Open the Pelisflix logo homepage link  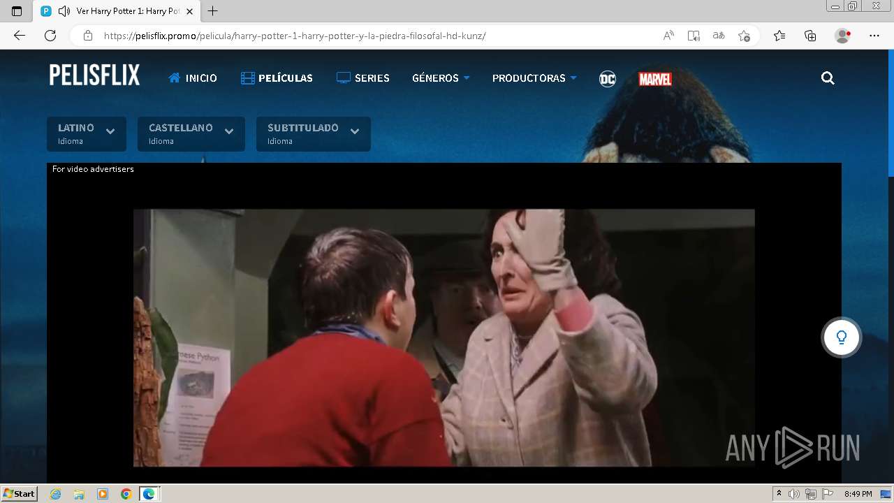tap(94, 75)
